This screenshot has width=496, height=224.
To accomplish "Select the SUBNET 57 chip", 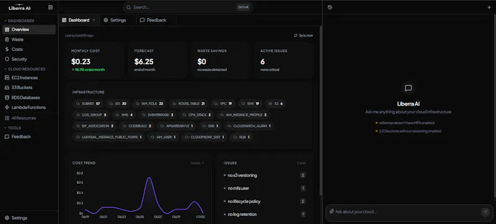I will [x=88, y=103].
